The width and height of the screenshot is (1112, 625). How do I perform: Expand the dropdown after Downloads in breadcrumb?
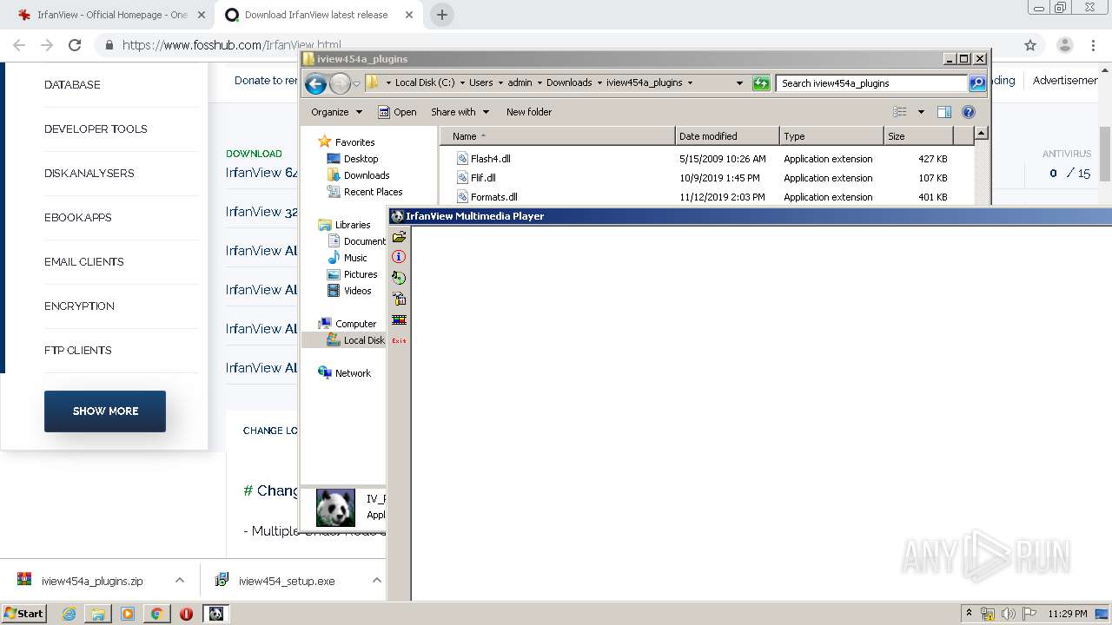[x=599, y=83]
